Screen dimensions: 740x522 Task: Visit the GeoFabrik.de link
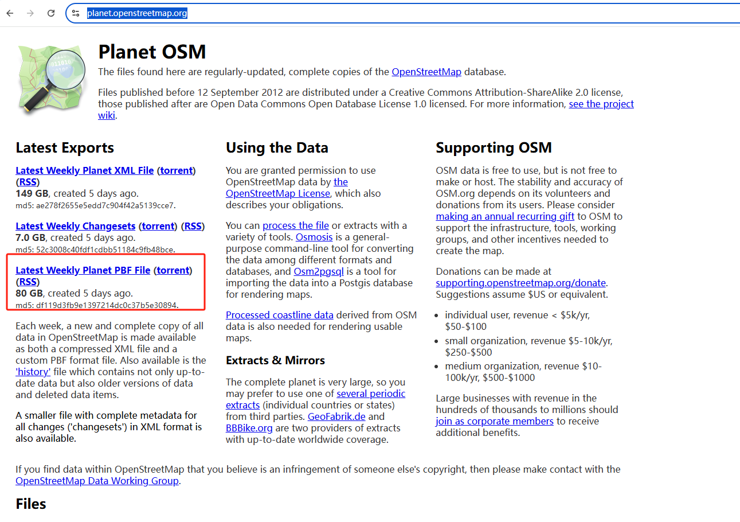click(x=336, y=416)
